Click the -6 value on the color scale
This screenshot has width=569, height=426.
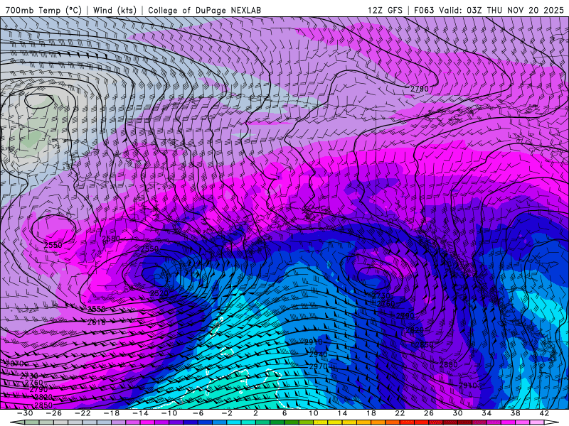click(x=198, y=413)
